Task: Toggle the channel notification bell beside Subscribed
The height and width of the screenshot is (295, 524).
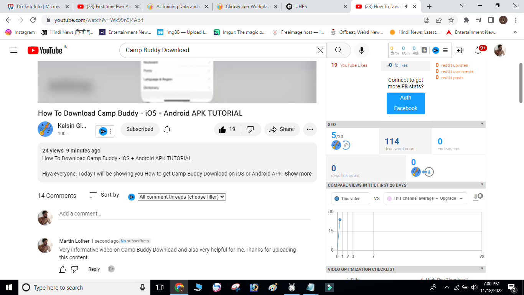Action: [167, 129]
